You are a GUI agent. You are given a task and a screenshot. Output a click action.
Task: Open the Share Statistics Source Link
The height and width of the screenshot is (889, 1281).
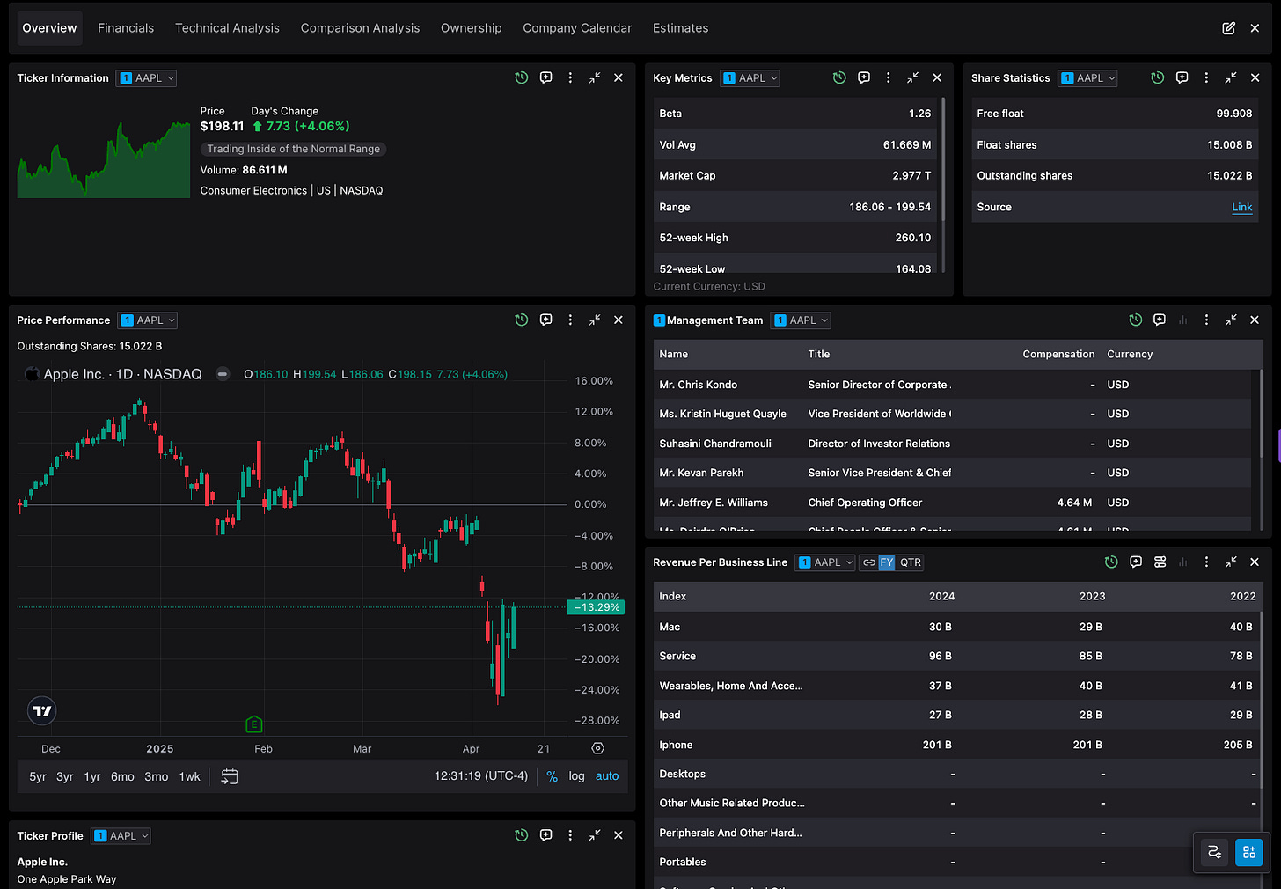tap(1242, 207)
